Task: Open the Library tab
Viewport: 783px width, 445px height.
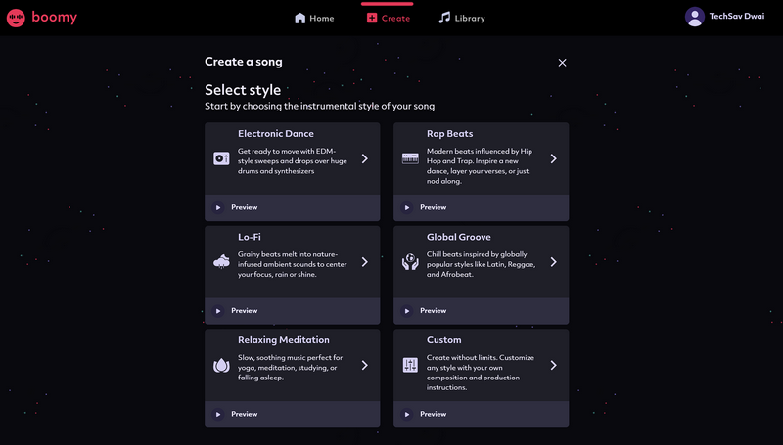Action: point(461,18)
